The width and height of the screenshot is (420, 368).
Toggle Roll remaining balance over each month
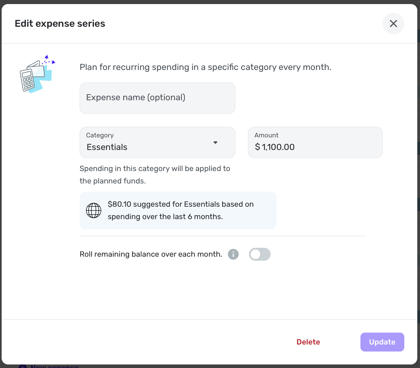[x=260, y=254]
